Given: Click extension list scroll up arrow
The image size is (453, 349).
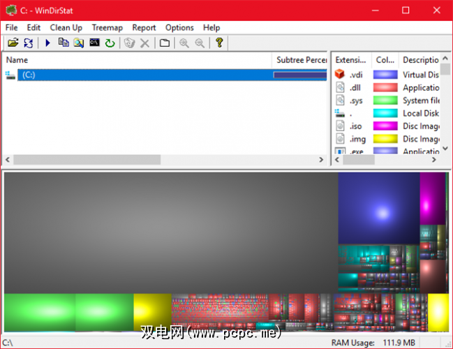Looking at the screenshot, I should tap(445, 58).
